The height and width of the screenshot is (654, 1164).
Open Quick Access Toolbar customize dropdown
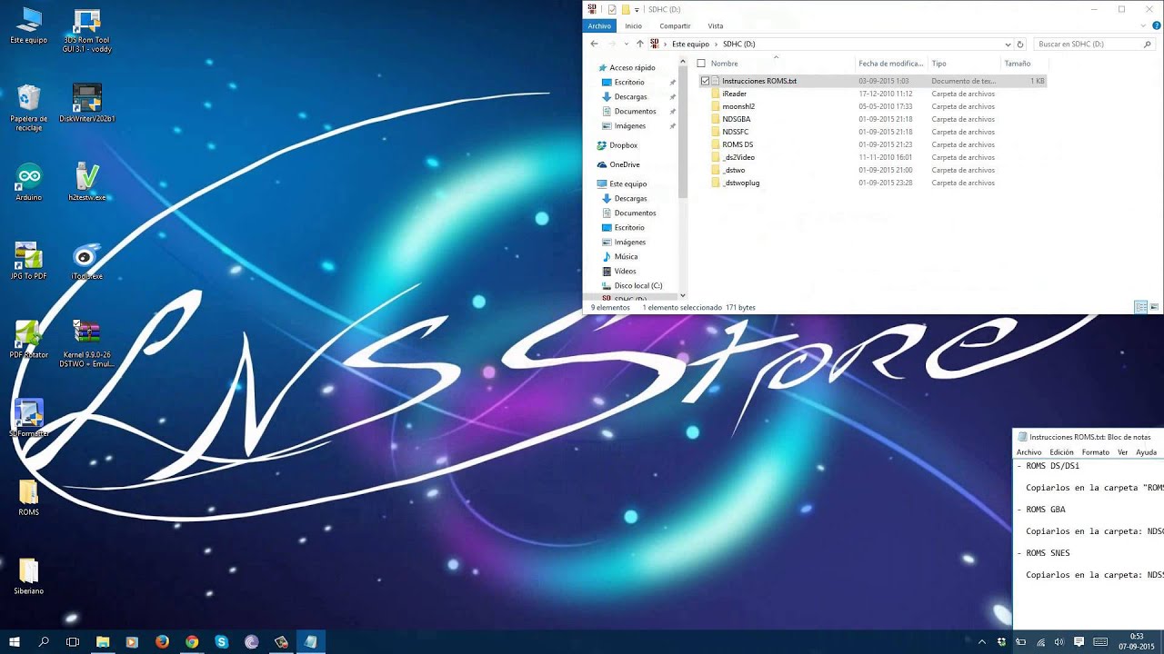click(637, 9)
